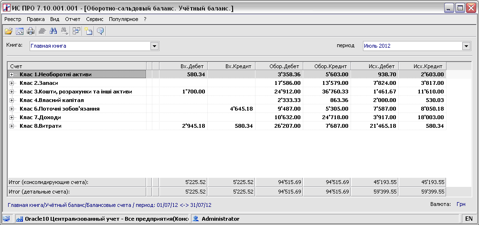Expand Клас 4.Власний капітал node
Screen dimensions: 479x225
(12, 100)
